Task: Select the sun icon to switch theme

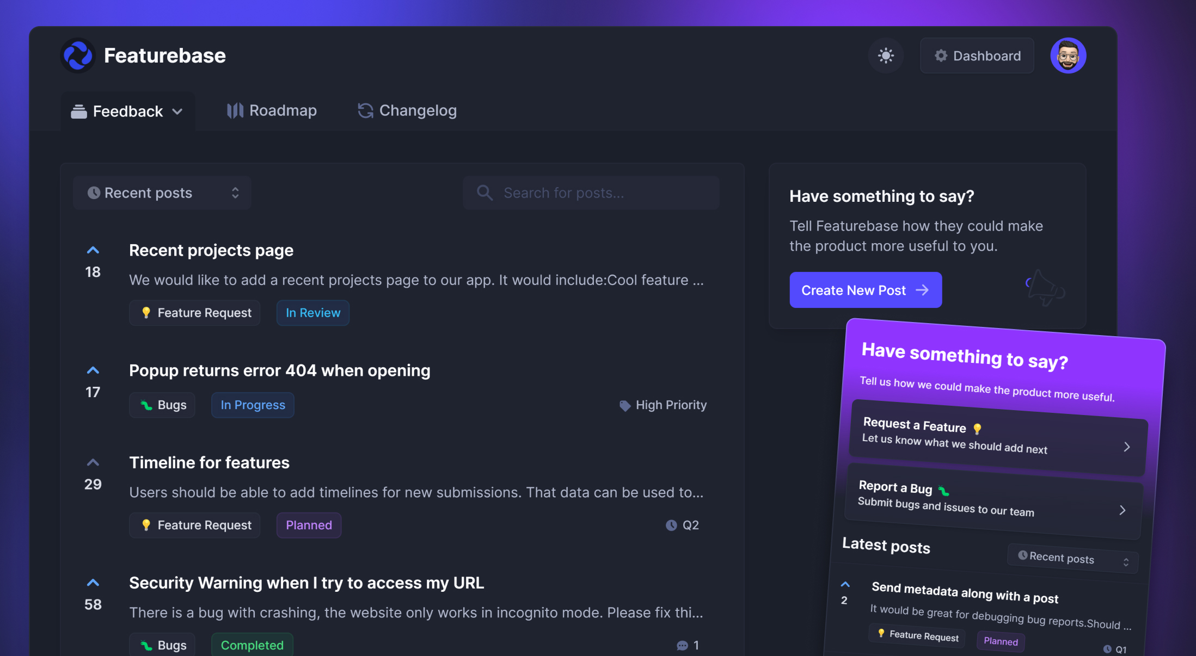Action: [886, 55]
